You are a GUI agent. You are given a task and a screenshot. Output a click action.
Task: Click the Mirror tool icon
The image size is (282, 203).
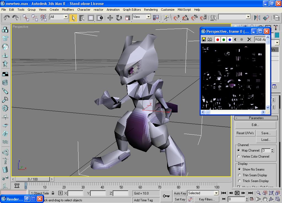point(257,18)
